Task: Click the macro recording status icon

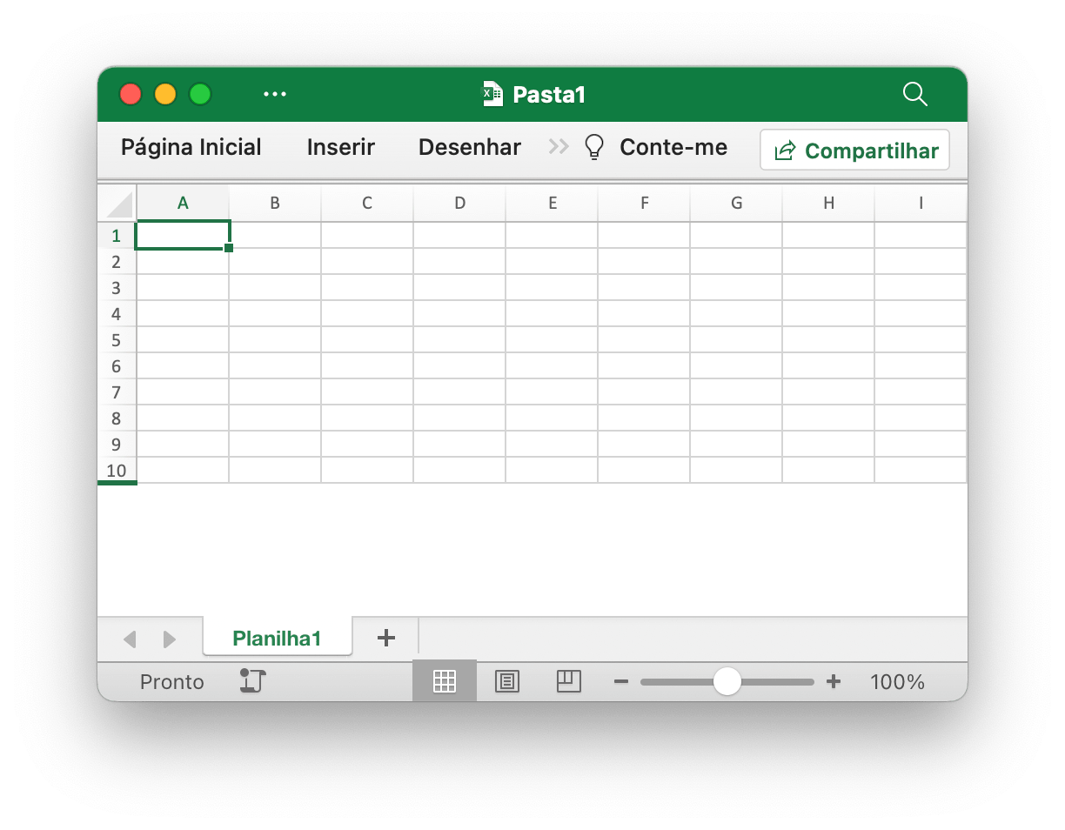Action: pos(252,681)
